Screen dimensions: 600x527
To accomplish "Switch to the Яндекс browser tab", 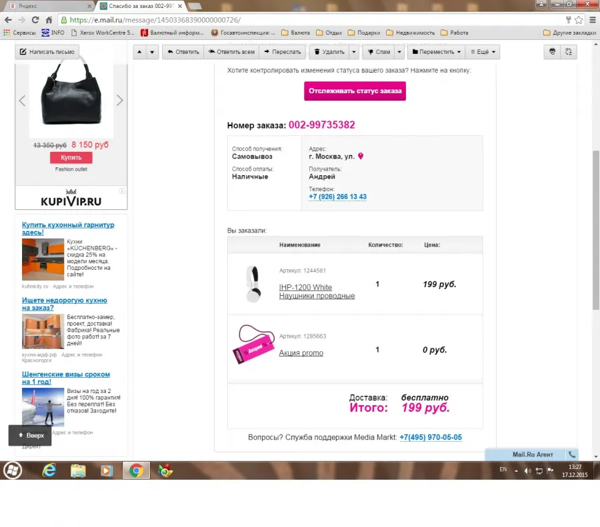I will pos(50,6).
